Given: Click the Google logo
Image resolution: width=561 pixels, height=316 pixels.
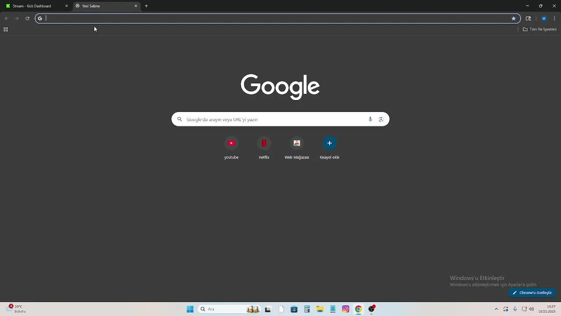Looking at the screenshot, I should tap(280, 86).
